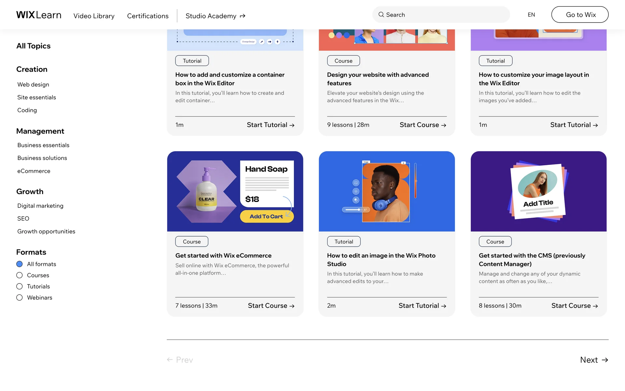Image resolution: width=625 pixels, height=391 pixels.
Task: Click the Next page arrow icon
Action: click(605, 360)
